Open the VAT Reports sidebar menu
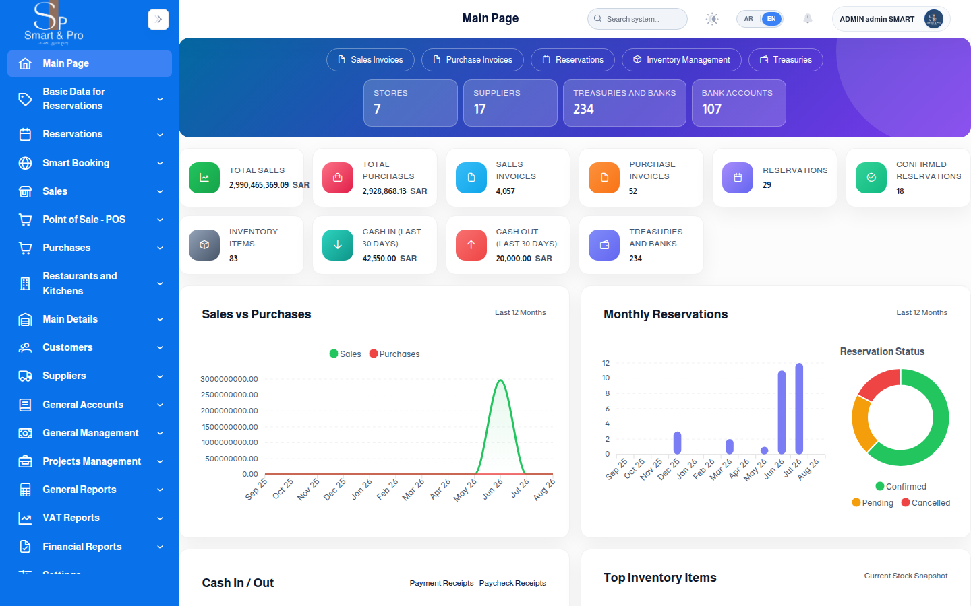 pos(90,518)
